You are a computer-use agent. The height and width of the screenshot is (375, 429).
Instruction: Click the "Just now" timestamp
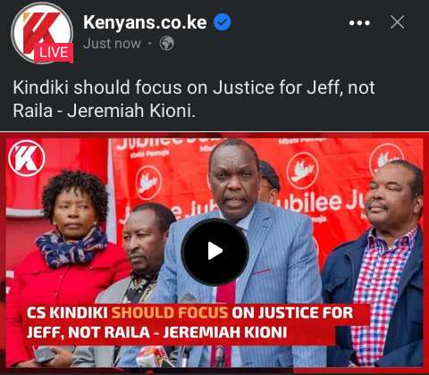112,44
